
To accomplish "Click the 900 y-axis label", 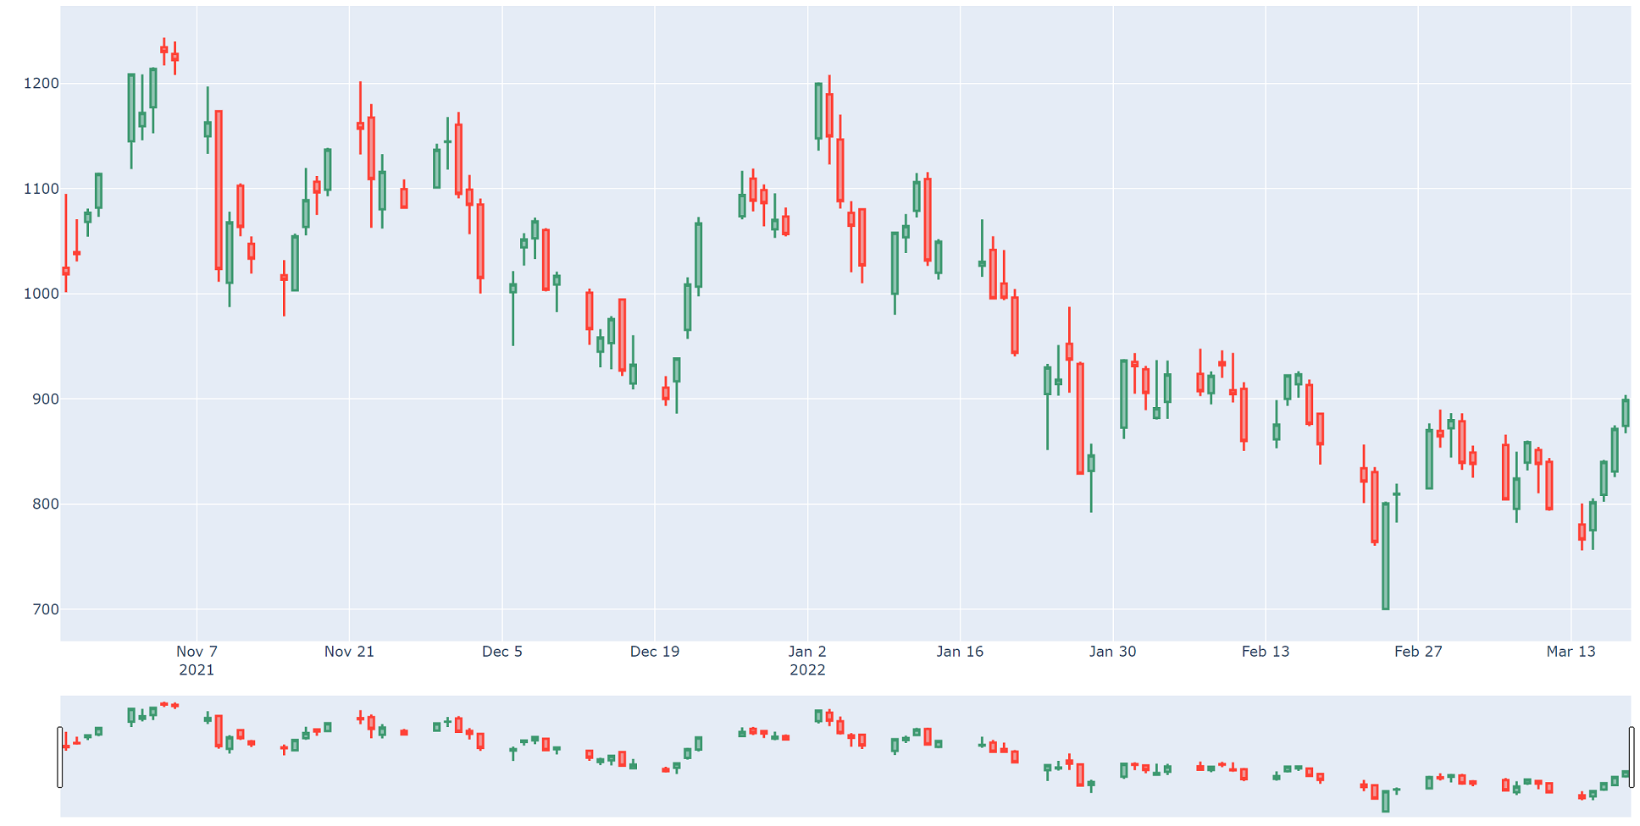I will click(x=46, y=399).
